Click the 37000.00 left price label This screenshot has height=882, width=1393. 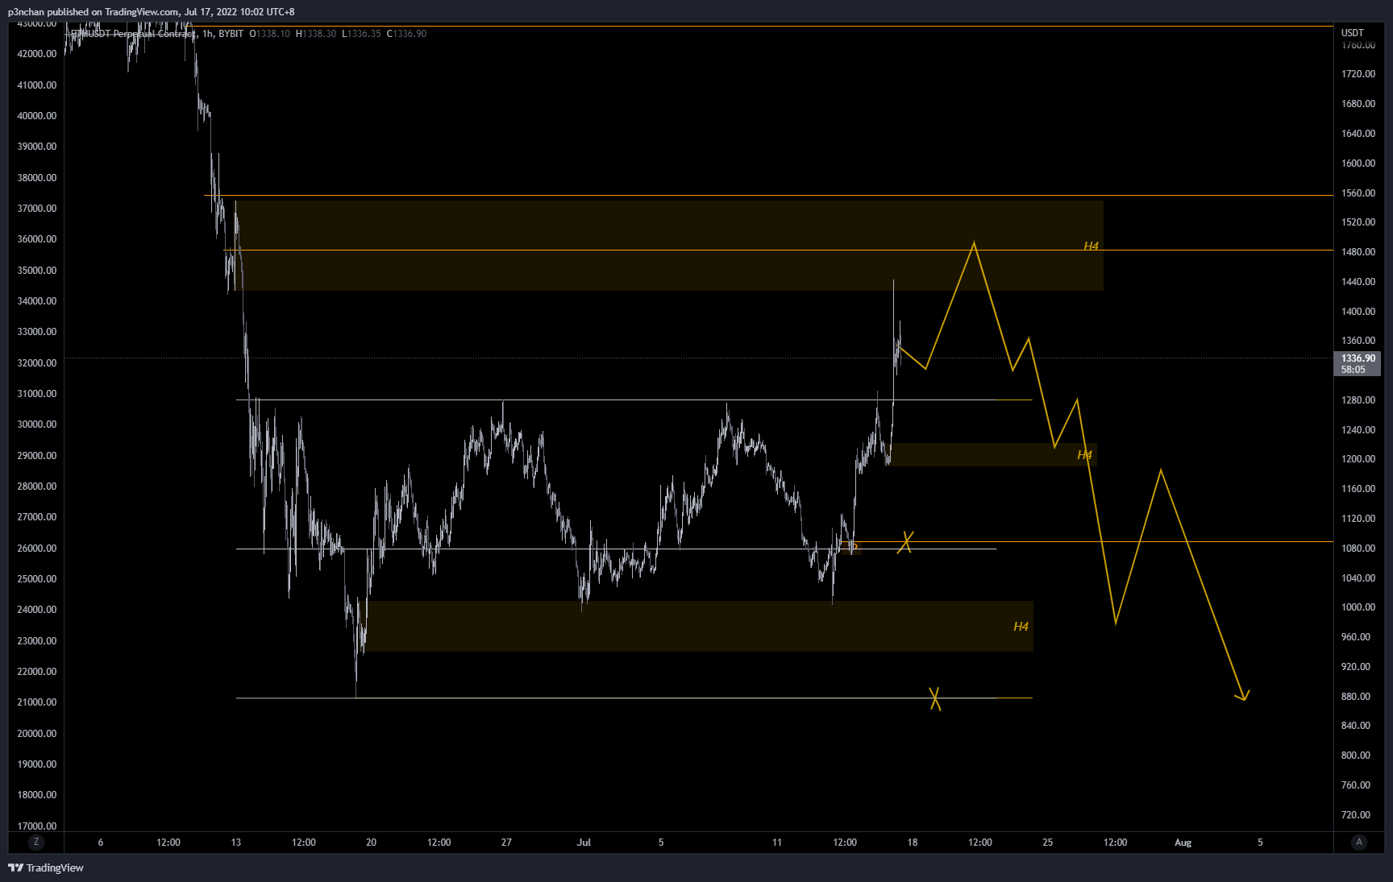pos(37,209)
